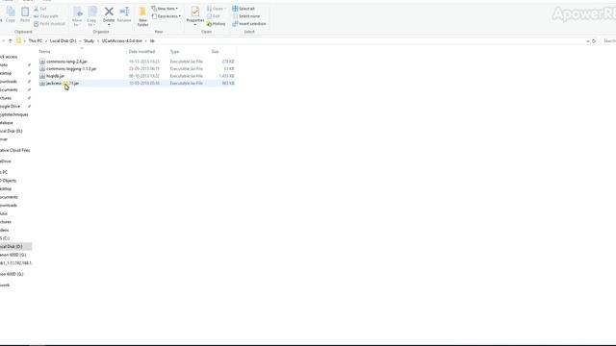Click Local Disk (D:) in breadcrumb path

tap(63, 40)
